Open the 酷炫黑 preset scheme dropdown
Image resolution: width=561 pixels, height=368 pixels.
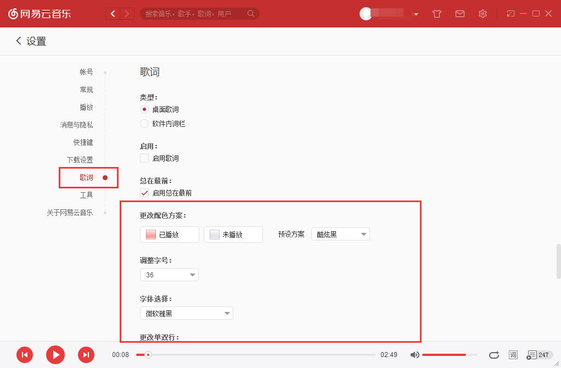click(x=340, y=233)
